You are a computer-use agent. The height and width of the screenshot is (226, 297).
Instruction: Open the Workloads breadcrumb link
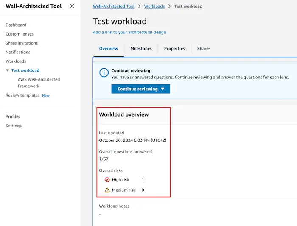[x=154, y=6]
